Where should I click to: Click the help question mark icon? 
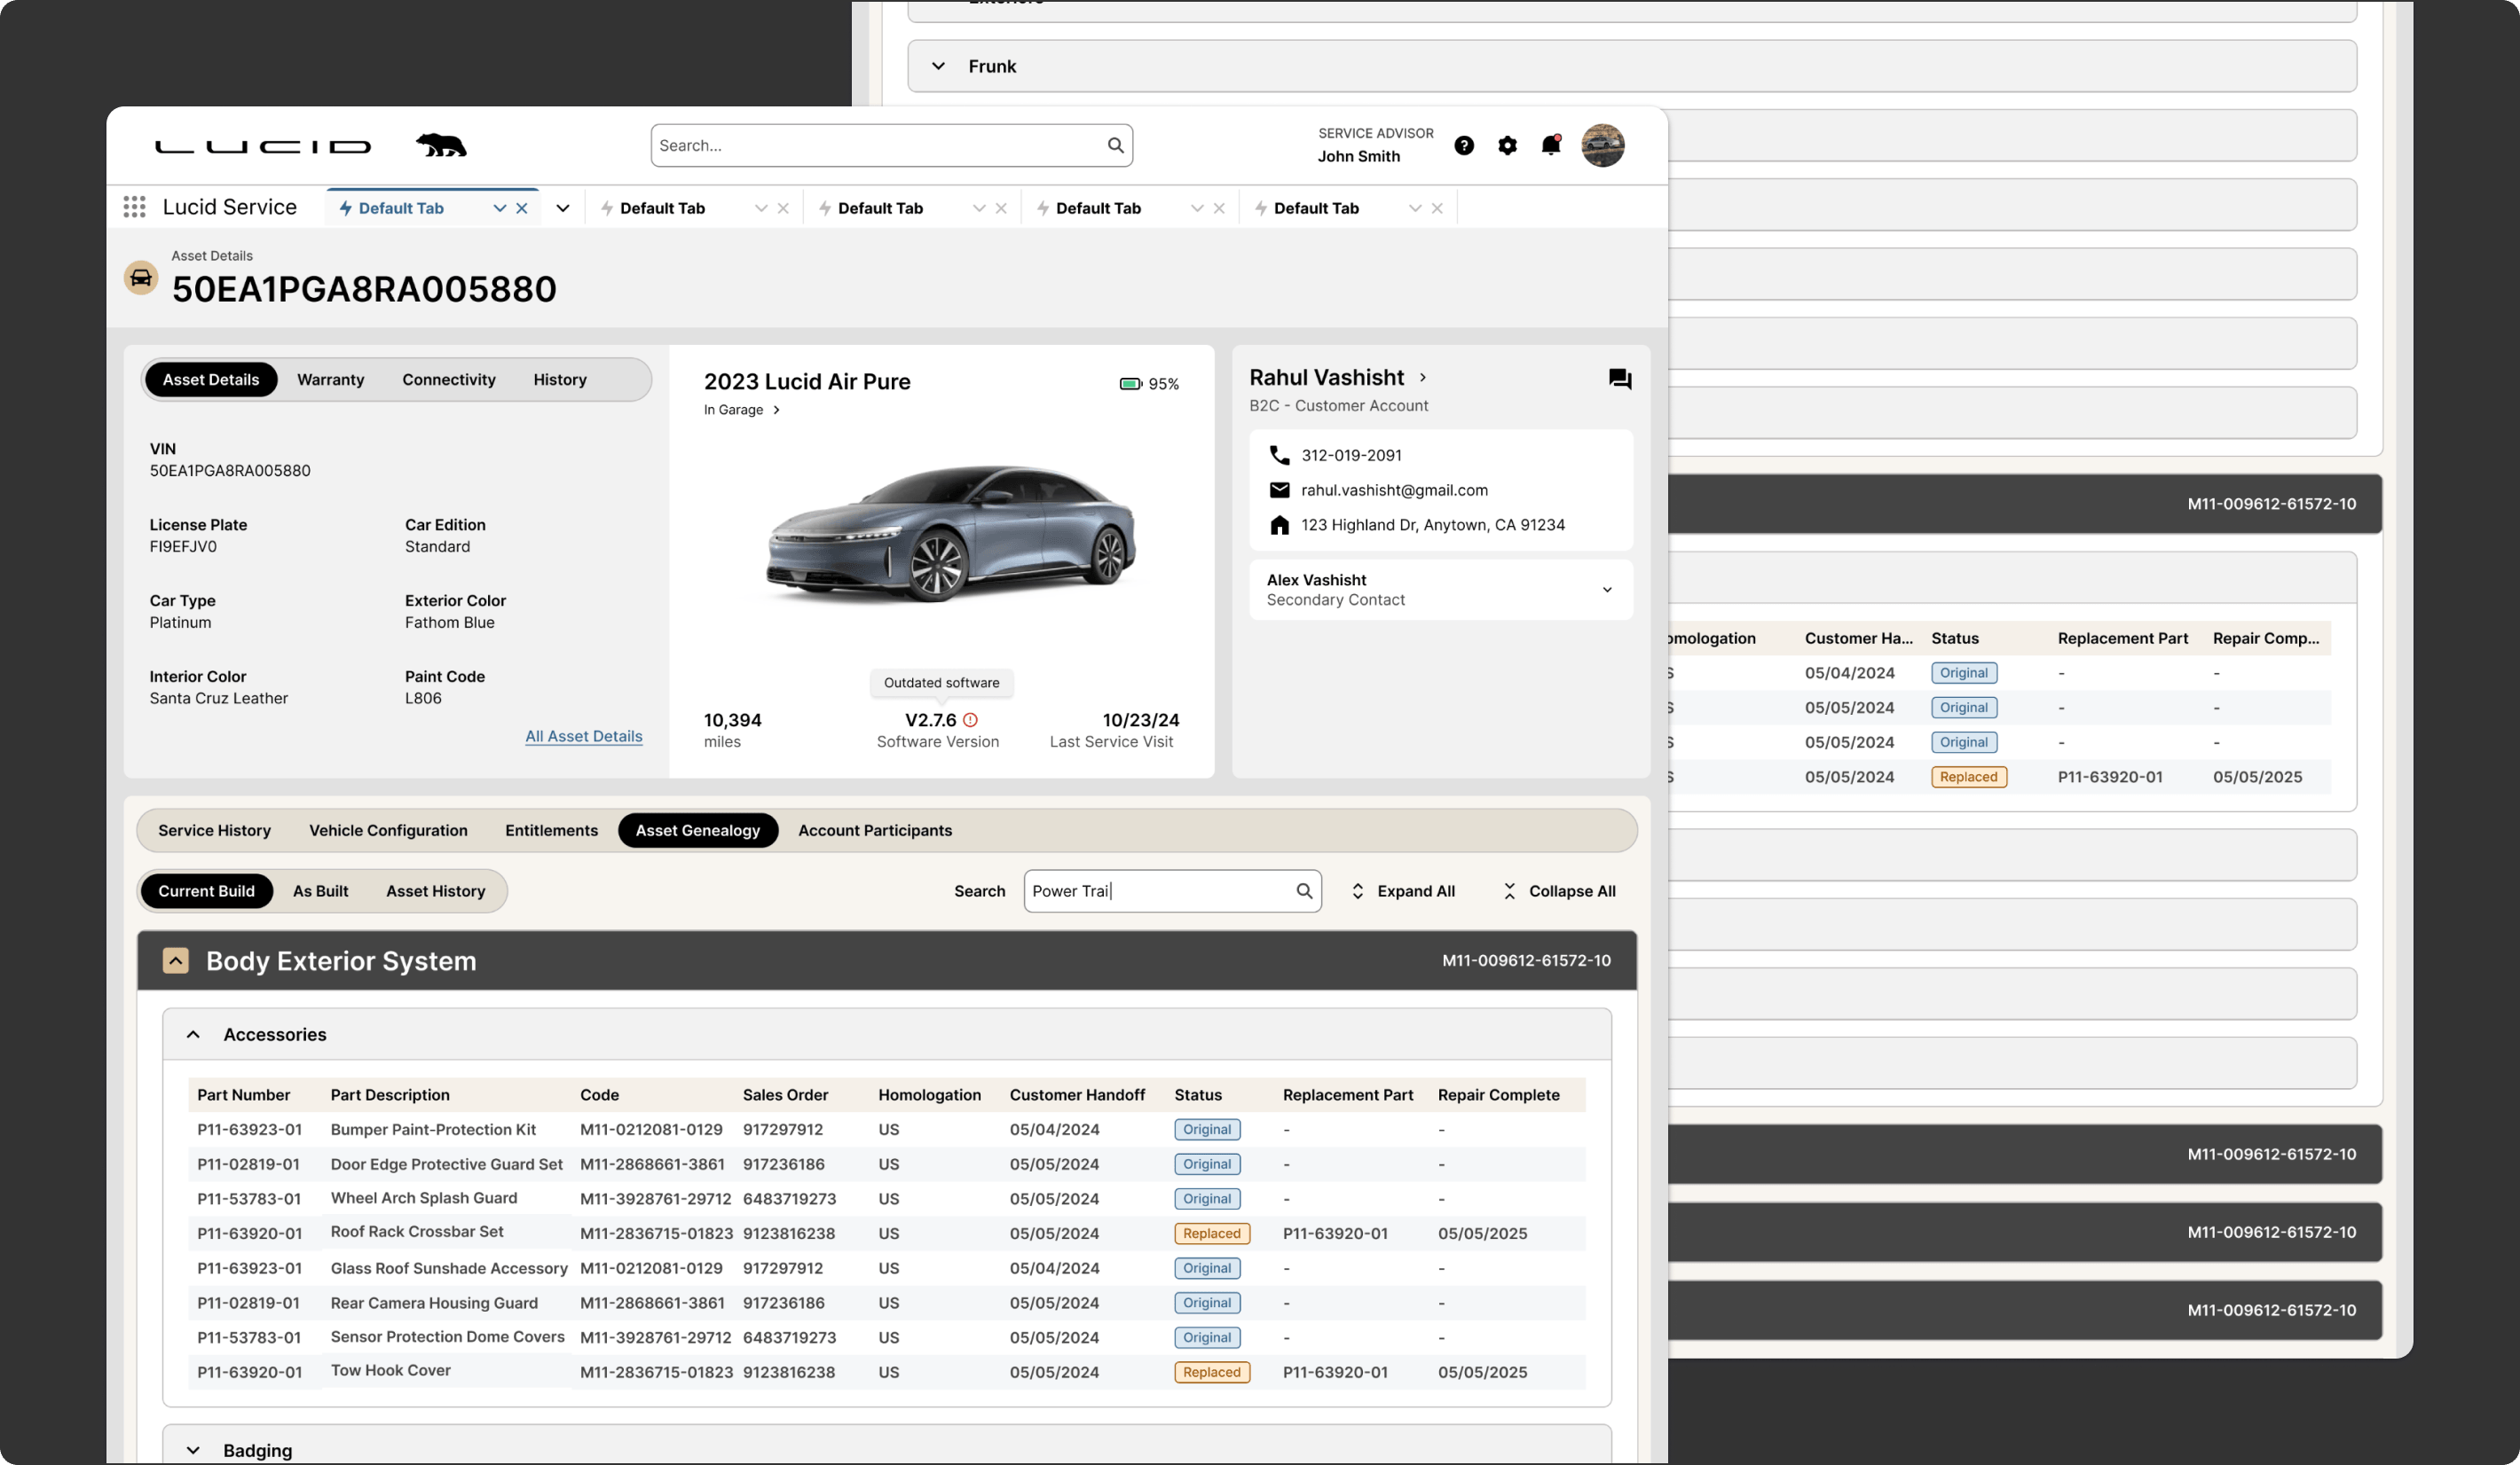[x=1464, y=146]
